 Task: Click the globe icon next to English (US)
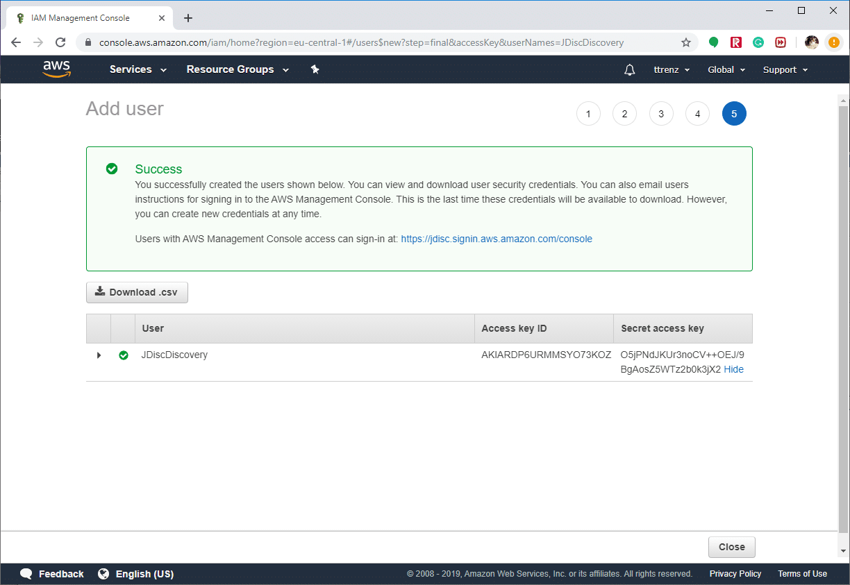point(104,574)
